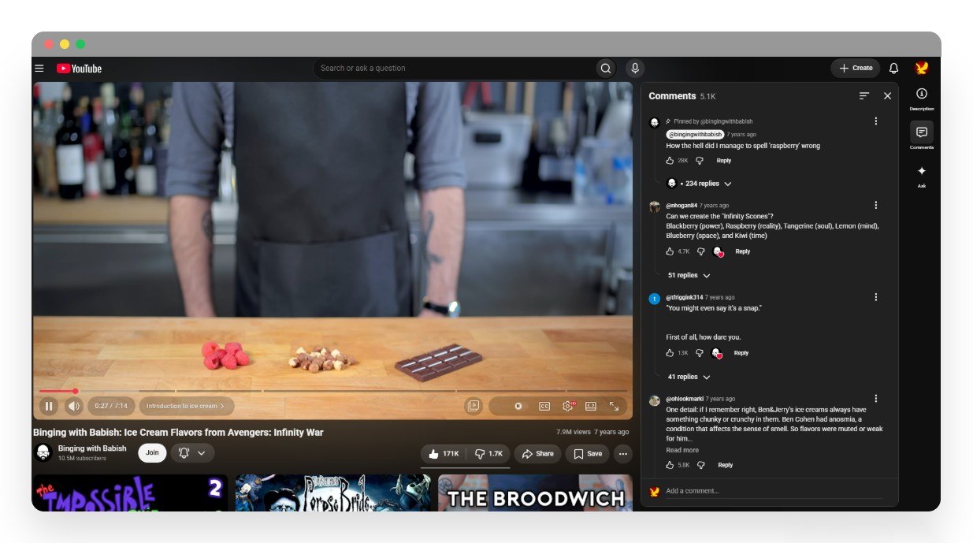Close the Comments panel
The width and height of the screenshot is (973, 543).
[x=887, y=95]
